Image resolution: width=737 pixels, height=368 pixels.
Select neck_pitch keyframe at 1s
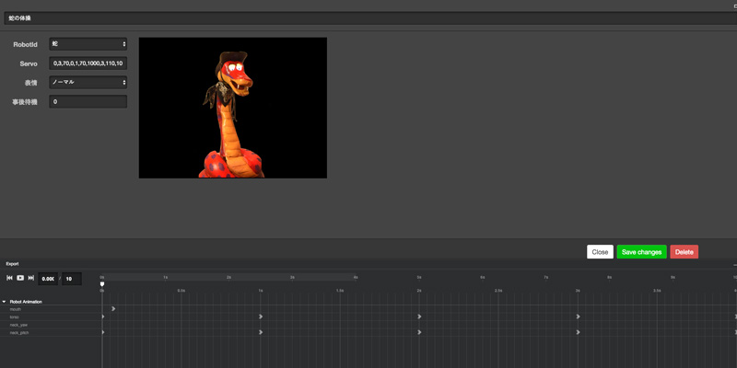coord(261,332)
